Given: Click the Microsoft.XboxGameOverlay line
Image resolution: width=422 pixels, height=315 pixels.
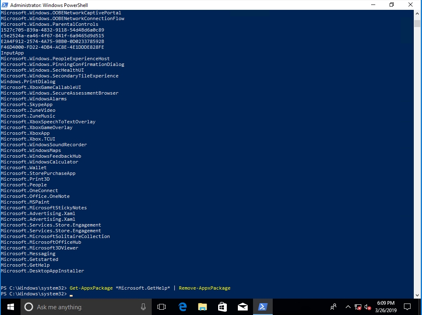Looking at the screenshot, I should point(36,127).
